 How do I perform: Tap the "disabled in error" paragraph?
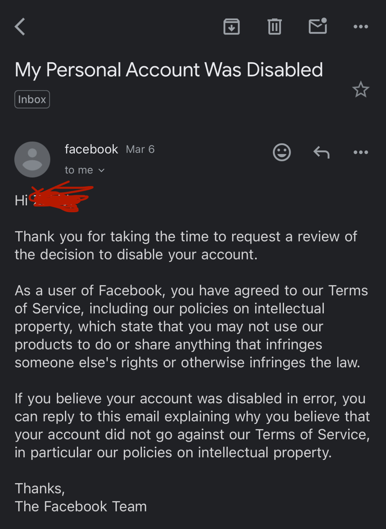tap(192, 425)
